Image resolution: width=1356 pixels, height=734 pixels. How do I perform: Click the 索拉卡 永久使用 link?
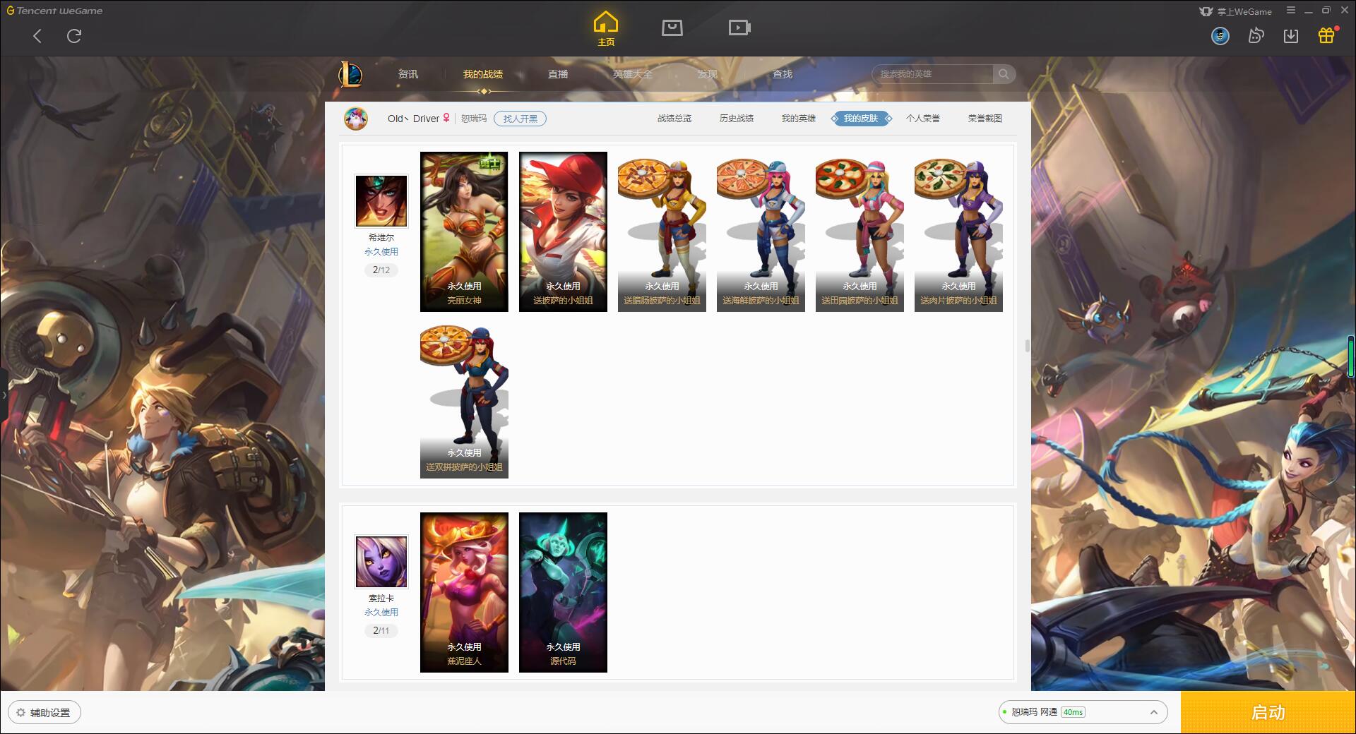coord(381,613)
